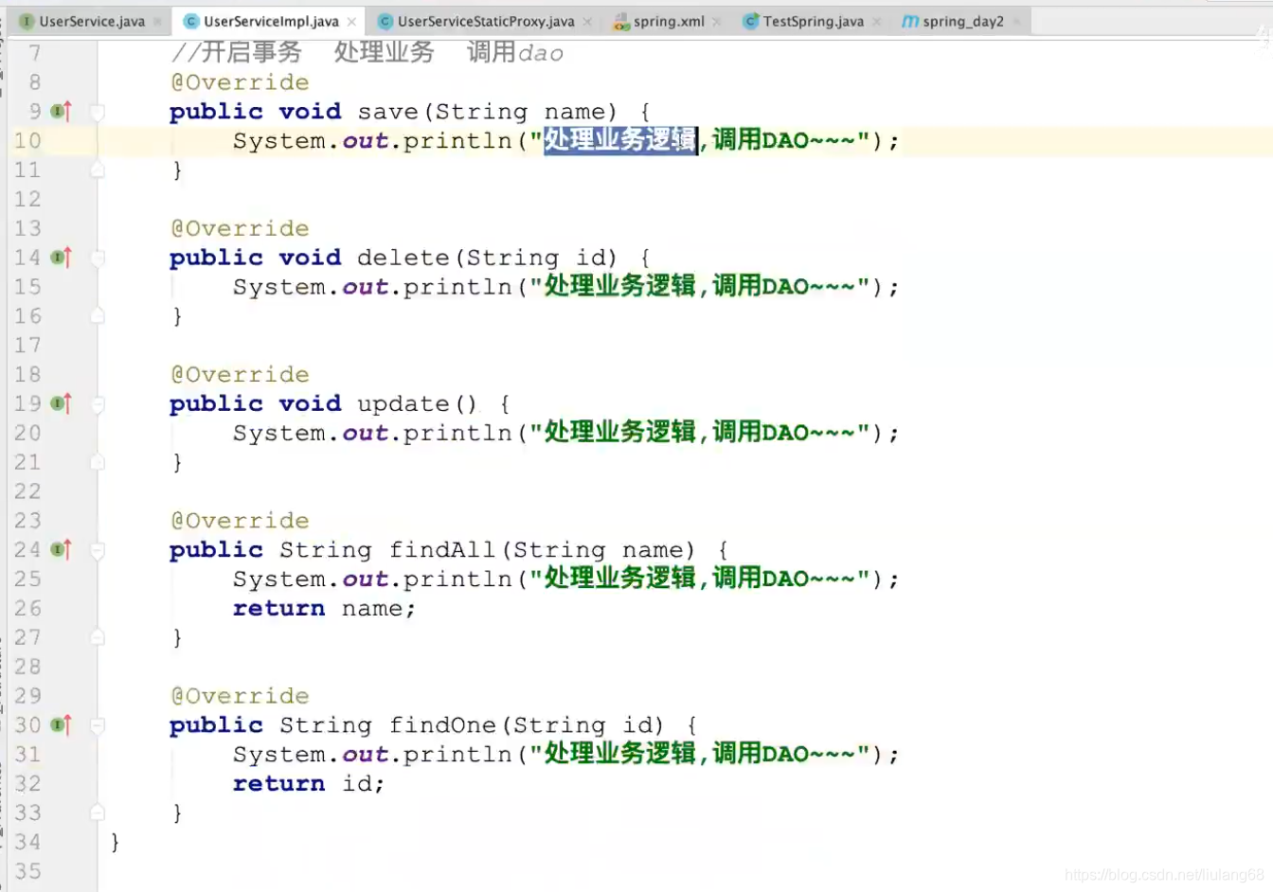This screenshot has width=1273, height=892.
Task: Click the println string on line 20
Action: (x=700, y=433)
